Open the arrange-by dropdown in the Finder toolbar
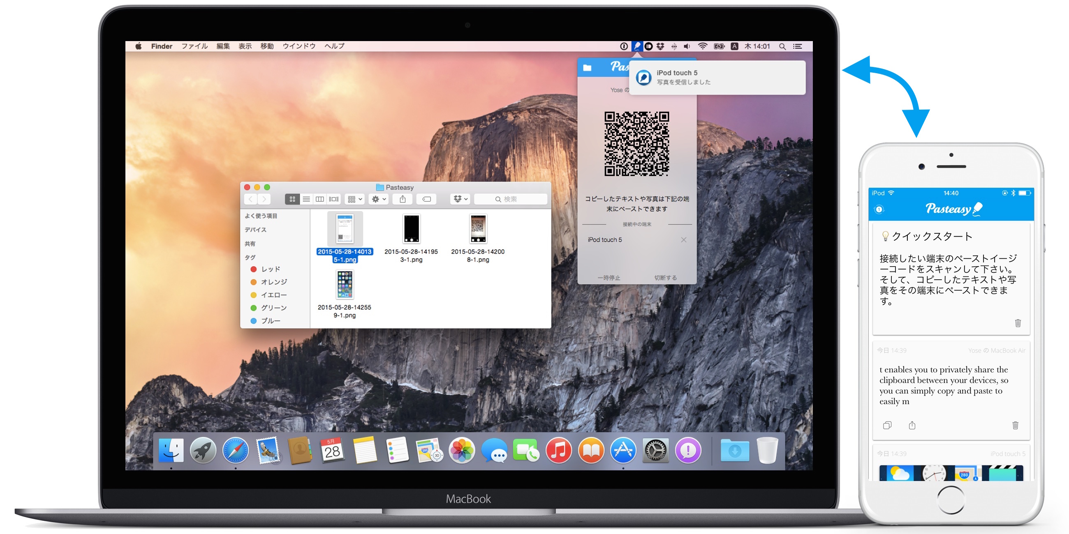 355,199
